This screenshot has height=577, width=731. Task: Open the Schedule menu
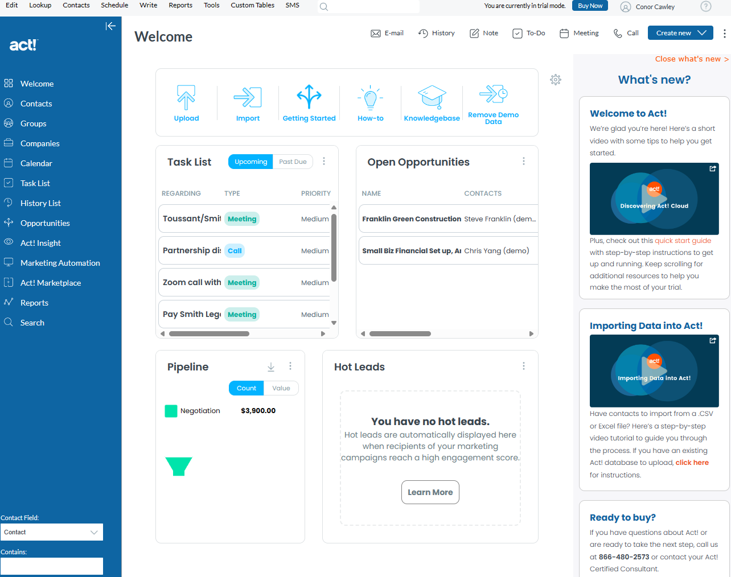tap(114, 5)
